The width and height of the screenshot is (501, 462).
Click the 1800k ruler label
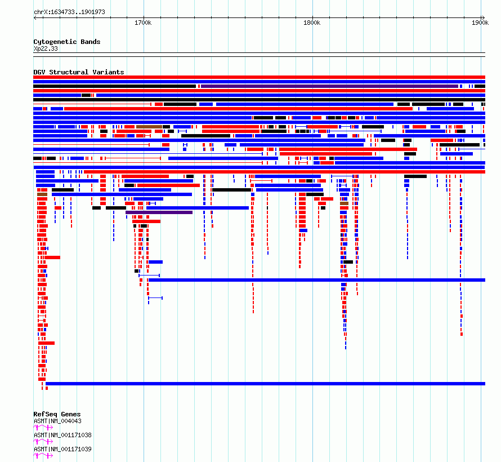tap(312, 23)
